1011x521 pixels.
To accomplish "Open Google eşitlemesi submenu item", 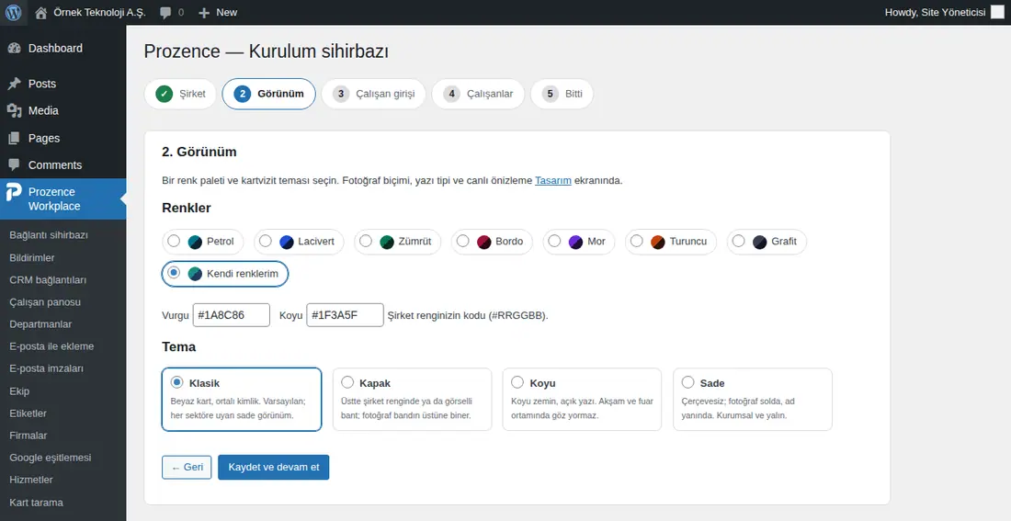I will pyautogui.click(x=51, y=458).
